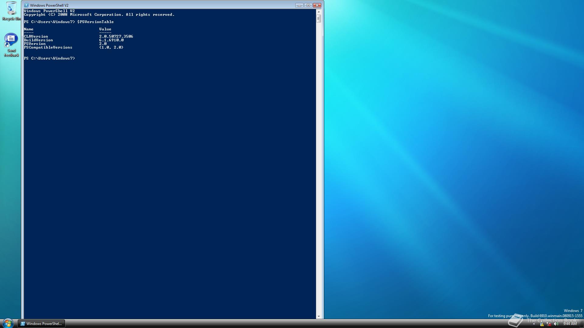
Task: Click the PowerShell vertical scrollbar thumb
Action: [x=319, y=19]
